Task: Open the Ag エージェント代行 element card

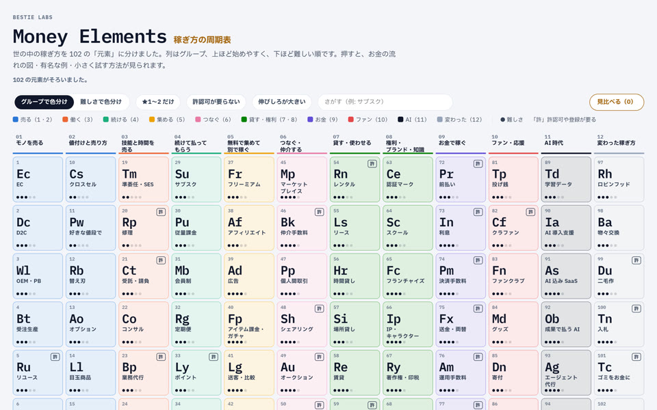Action: (566, 373)
